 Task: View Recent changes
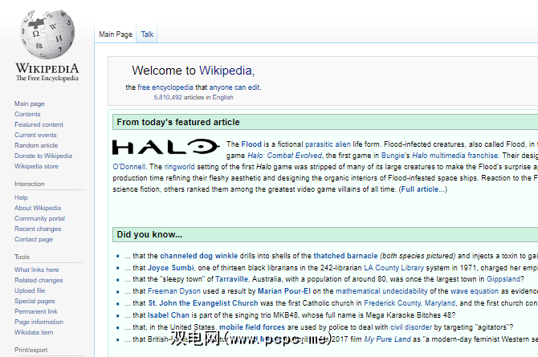point(38,229)
